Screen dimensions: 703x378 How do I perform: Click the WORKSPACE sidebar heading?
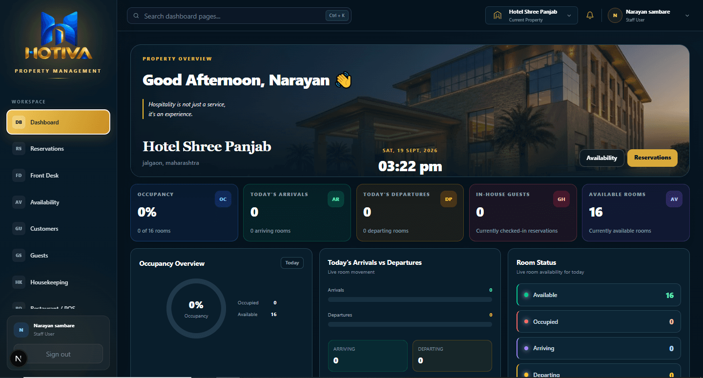point(29,102)
